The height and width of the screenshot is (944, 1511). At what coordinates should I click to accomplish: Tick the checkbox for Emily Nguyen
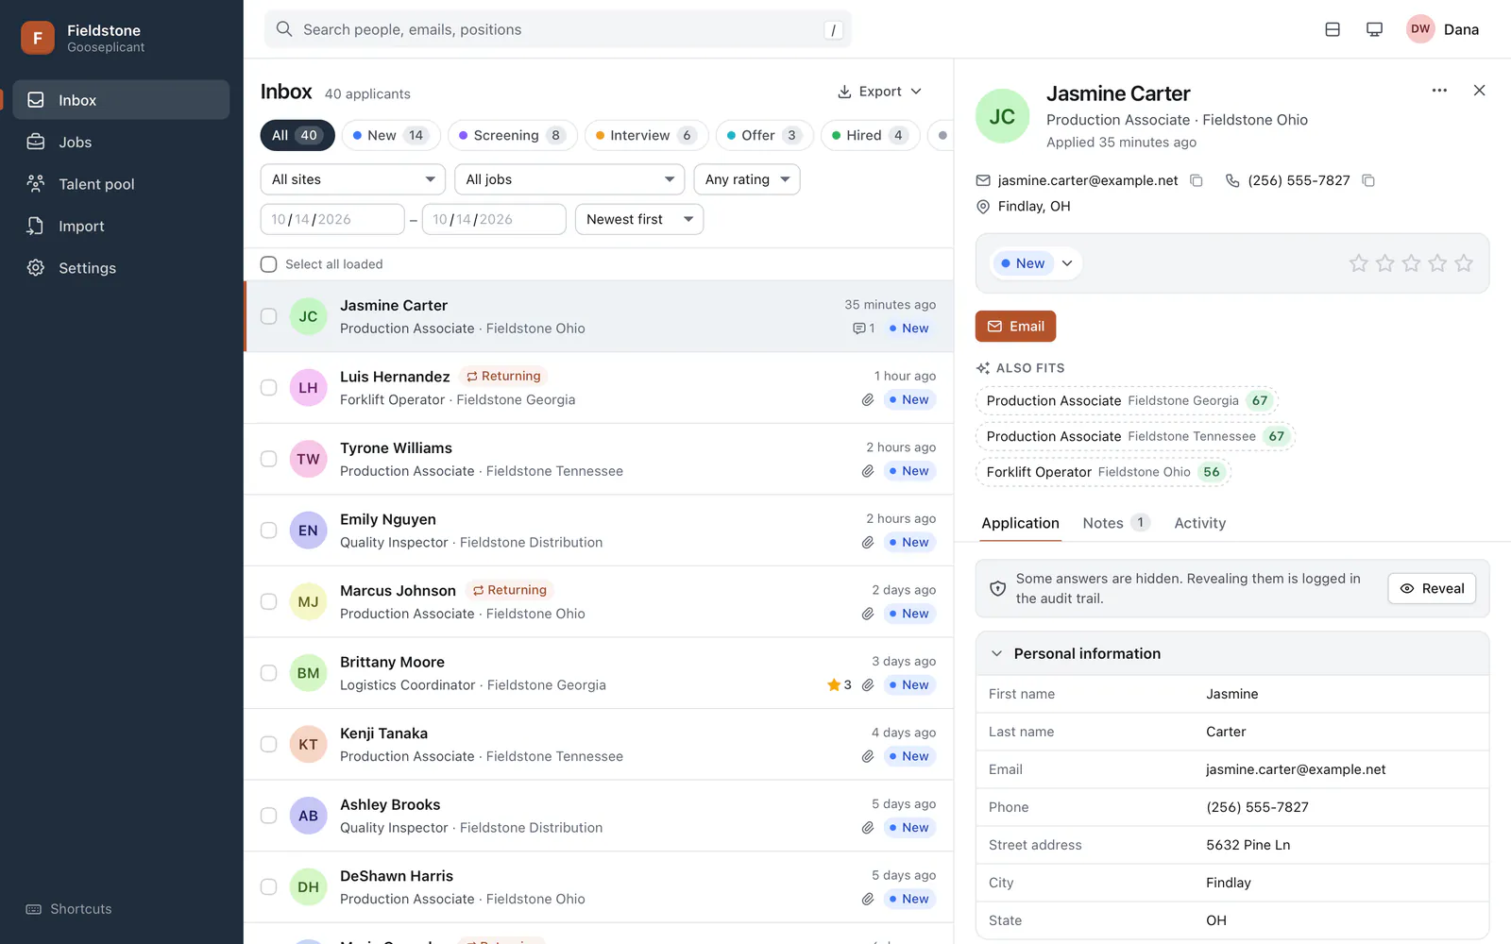click(x=269, y=531)
